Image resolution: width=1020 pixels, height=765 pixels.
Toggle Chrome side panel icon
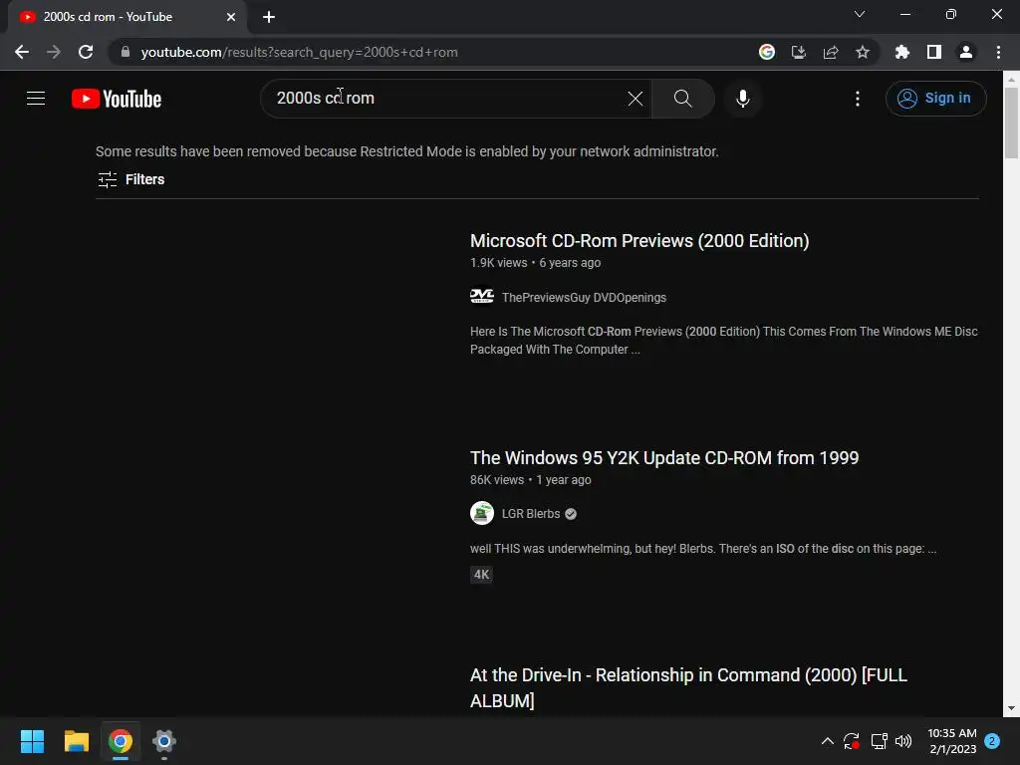coord(933,52)
